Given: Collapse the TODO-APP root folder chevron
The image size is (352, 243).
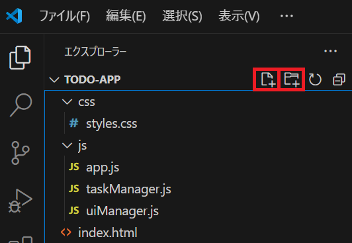Looking at the screenshot, I should 54,79.
